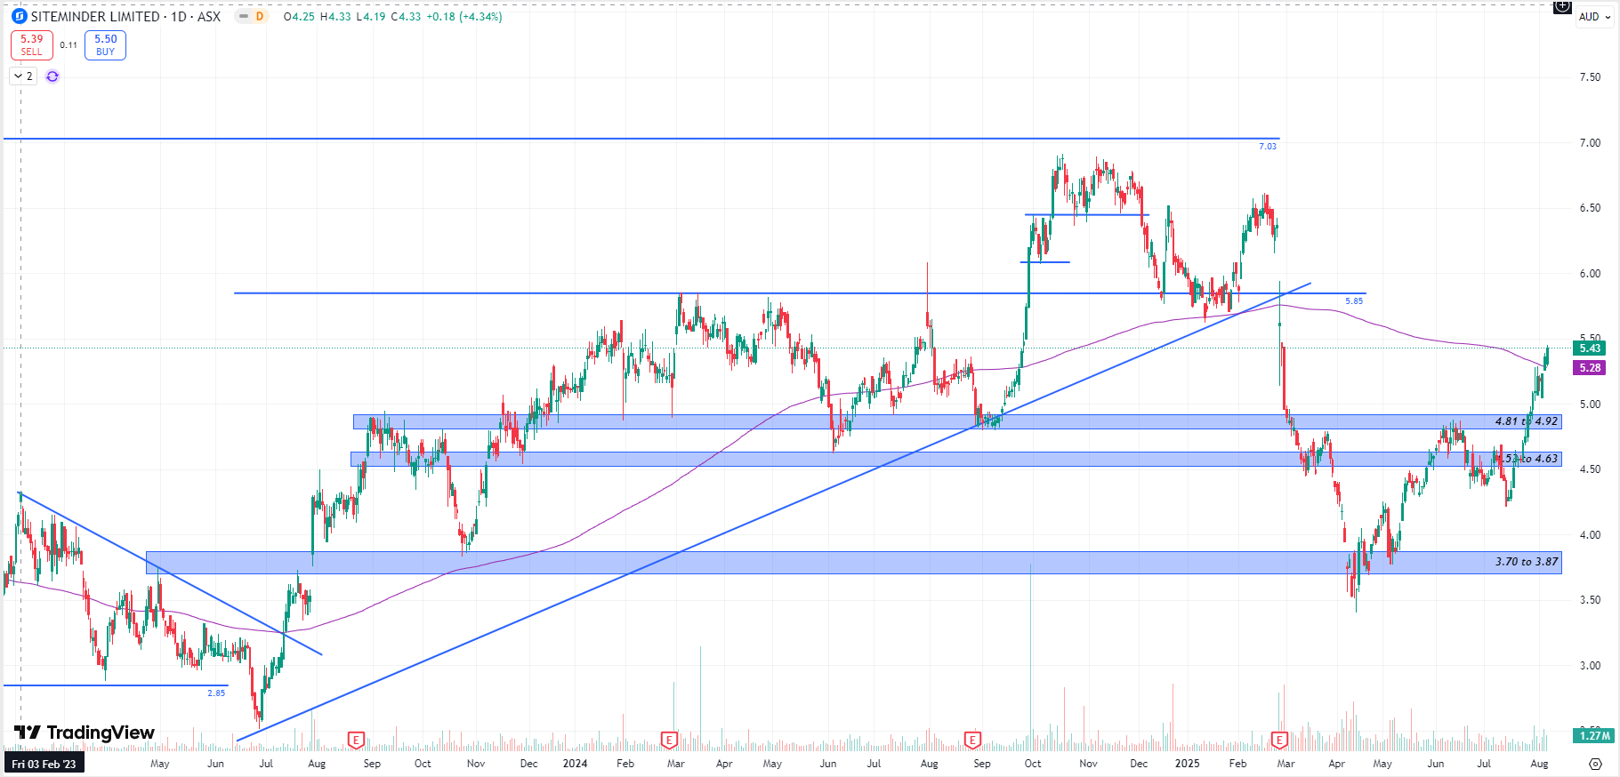This screenshot has width=1620, height=777.
Task: Open the earnings marker near September 2024
Action: [x=972, y=740]
